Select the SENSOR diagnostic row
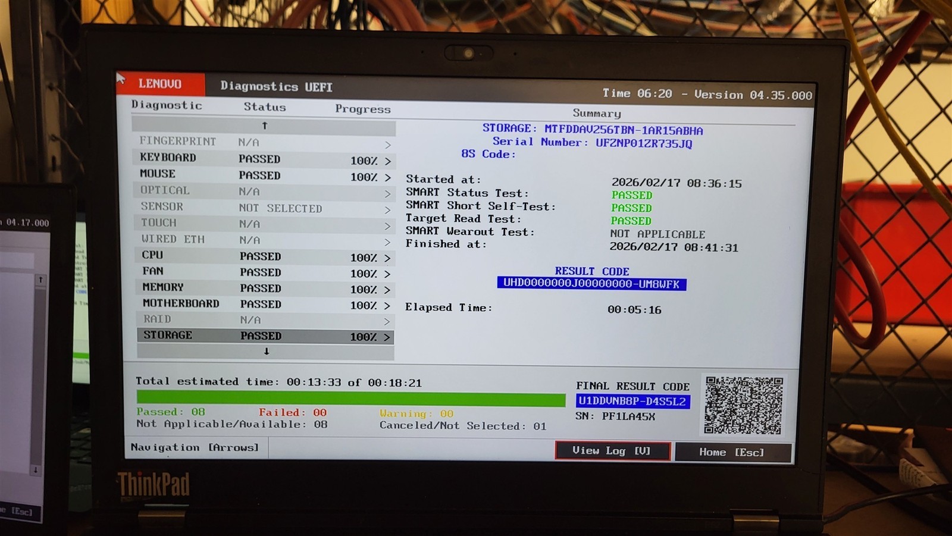Viewport: 952px width, 536px height. [x=264, y=208]
